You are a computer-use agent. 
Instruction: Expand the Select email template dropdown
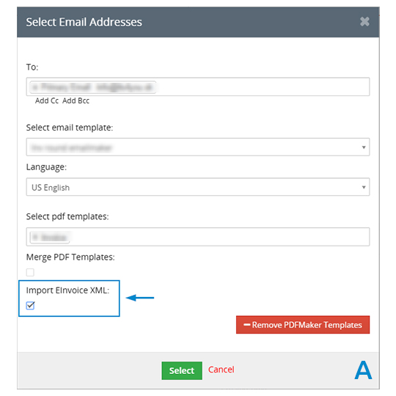click(198, 147)
